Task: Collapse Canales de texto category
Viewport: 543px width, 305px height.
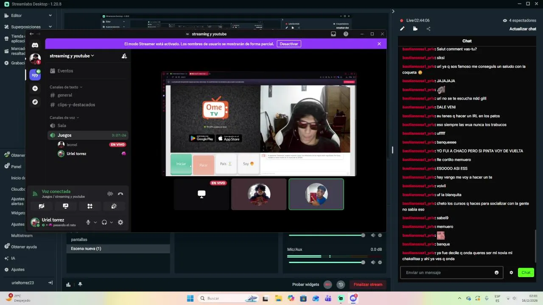Action: pos(66,87)
